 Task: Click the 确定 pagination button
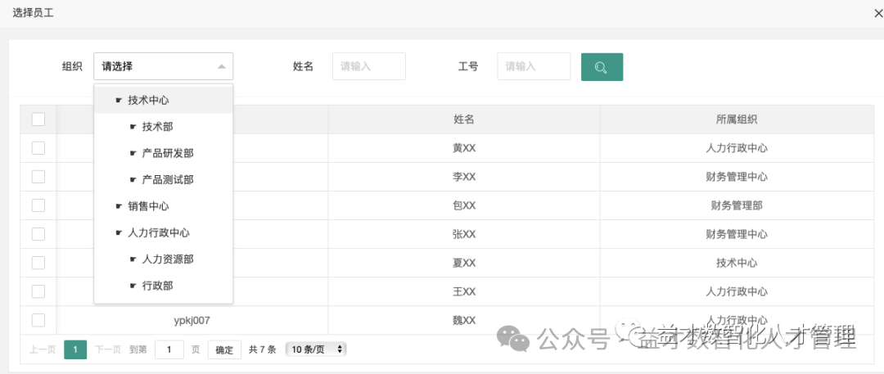coord(224,349)
